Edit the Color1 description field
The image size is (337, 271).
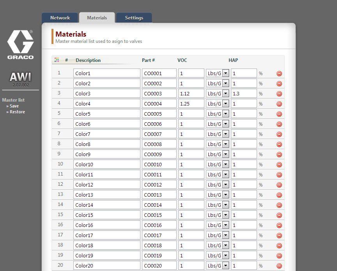click(x=107, y=73)
